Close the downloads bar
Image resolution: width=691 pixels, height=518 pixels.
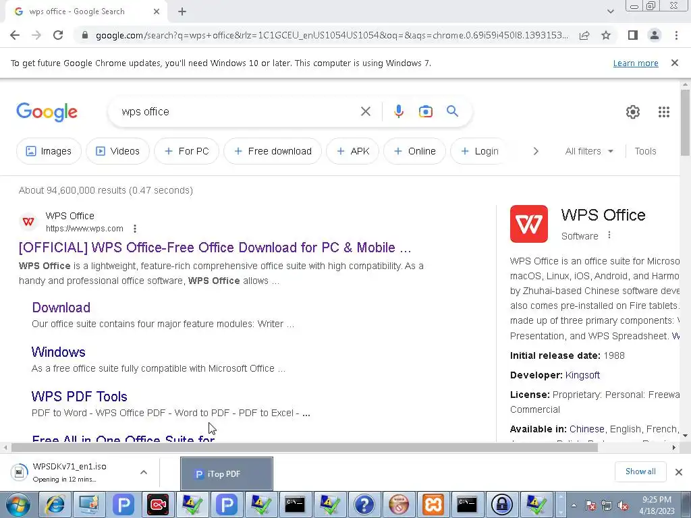coord(679,472)
